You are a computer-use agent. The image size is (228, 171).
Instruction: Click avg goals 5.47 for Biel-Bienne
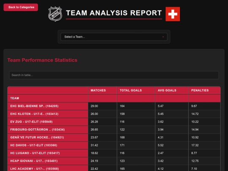point(160,106)
